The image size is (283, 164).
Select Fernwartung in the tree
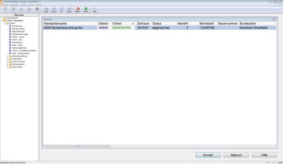pyautogui.click(x=17, y=43)
